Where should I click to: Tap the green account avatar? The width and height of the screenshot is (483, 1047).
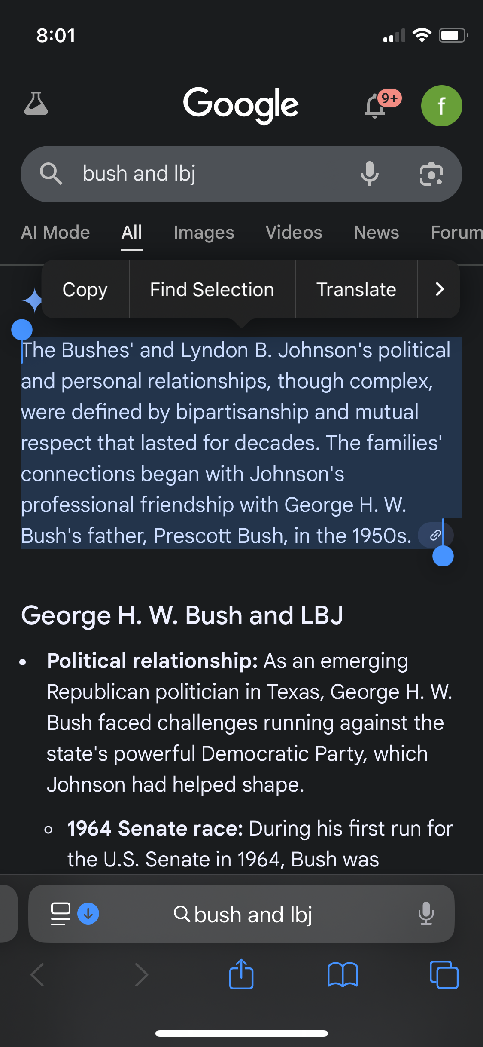coord(441,106)
